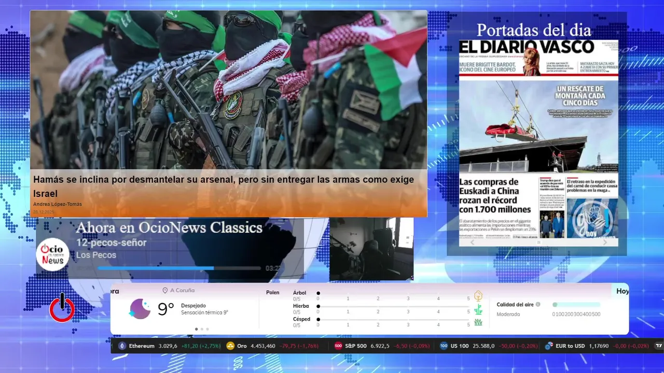Click the OcioNews round logo
Image resolution: width=664 pixels, height=373 pixels.
52,254
